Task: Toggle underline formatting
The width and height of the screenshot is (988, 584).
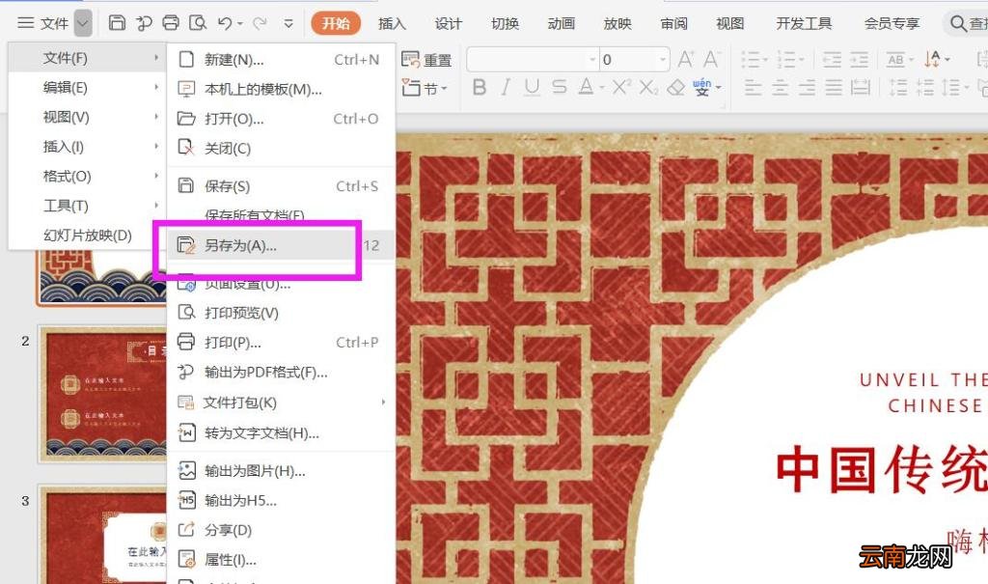Action: point(532,87)
